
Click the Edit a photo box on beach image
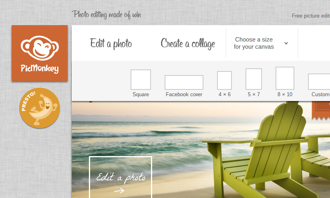(121, 177)
